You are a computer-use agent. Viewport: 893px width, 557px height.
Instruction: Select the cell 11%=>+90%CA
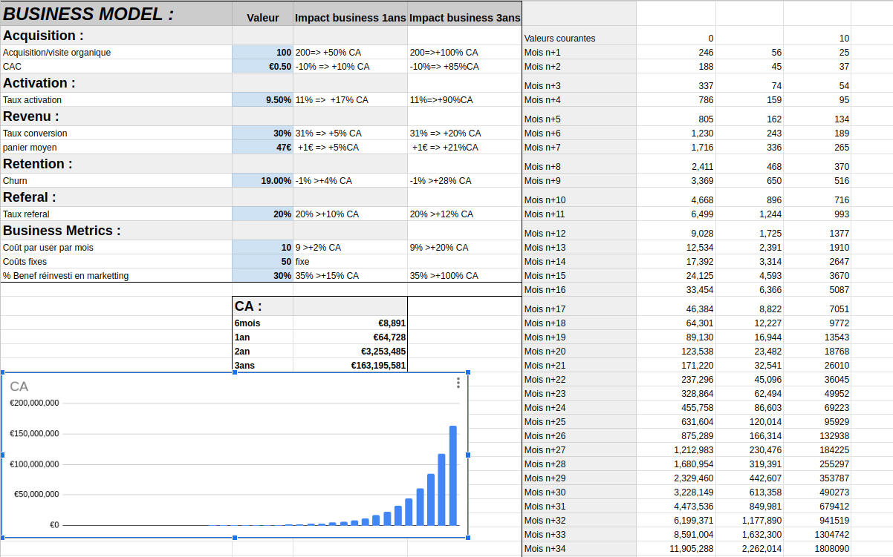click(x=464, y=100)
